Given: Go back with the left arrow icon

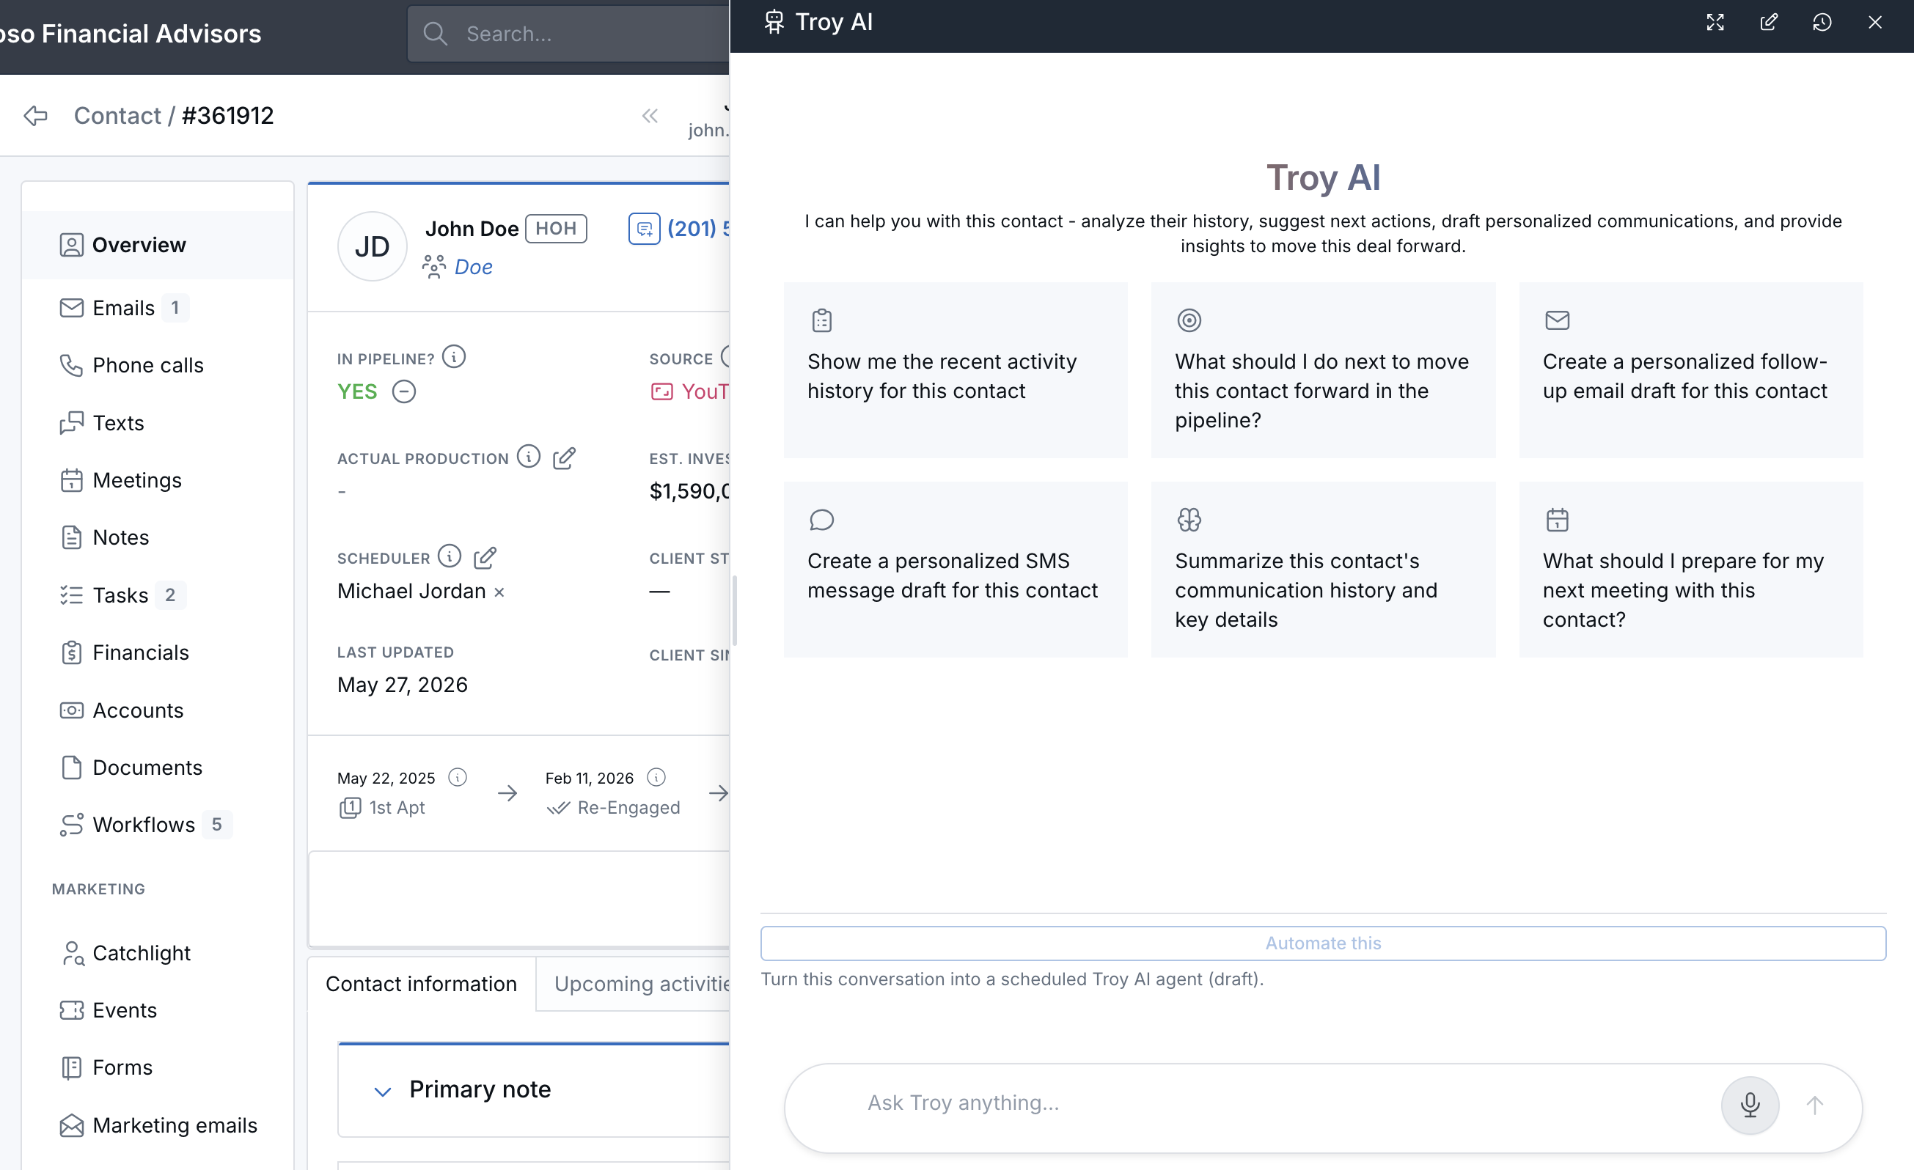Looking at the screenshot, I should coord(36,116).
